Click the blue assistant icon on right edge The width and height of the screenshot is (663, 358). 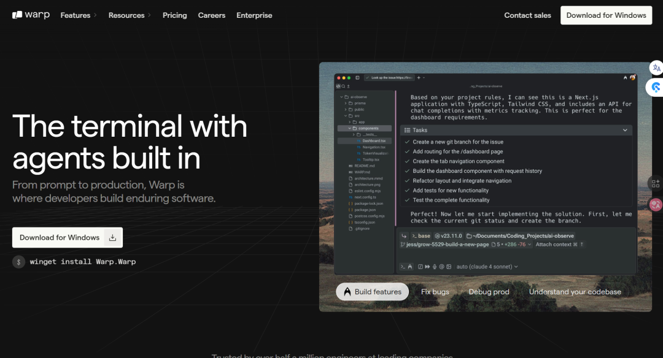pyautogui.click(x=656, y=88)
